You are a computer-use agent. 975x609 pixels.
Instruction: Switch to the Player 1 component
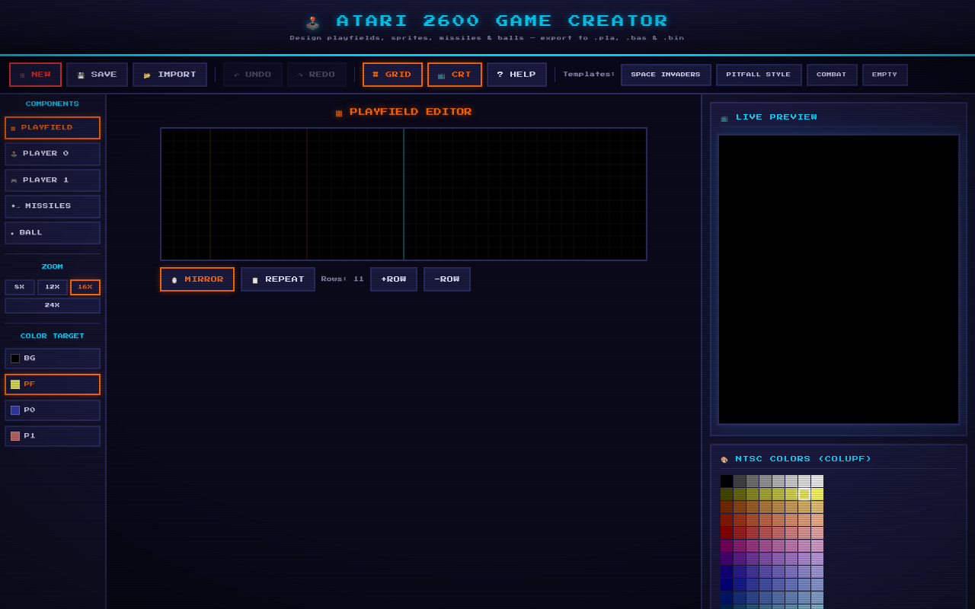click(x=53, y=180)
